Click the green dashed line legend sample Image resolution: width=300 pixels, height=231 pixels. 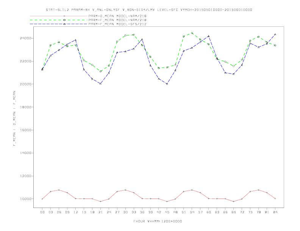pos(59,20)
